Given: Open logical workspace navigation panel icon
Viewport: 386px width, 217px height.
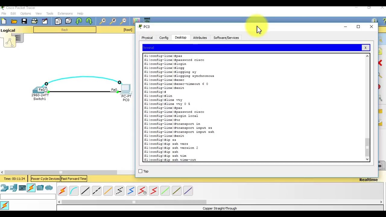Looking at the screenshot, I should [x=10, y=42].
